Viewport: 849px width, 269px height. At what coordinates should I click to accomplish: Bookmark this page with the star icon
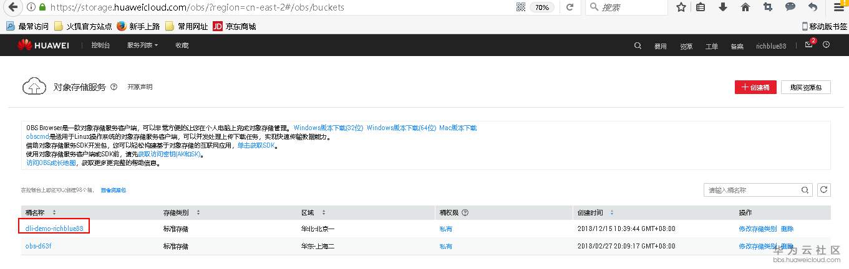click(x=681, y=7)
